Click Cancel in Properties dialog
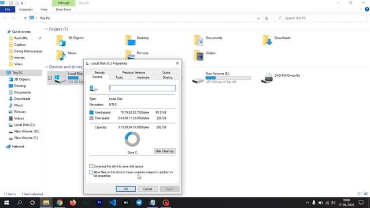This screenshot has width=370, height=208. tap(147, 189)
